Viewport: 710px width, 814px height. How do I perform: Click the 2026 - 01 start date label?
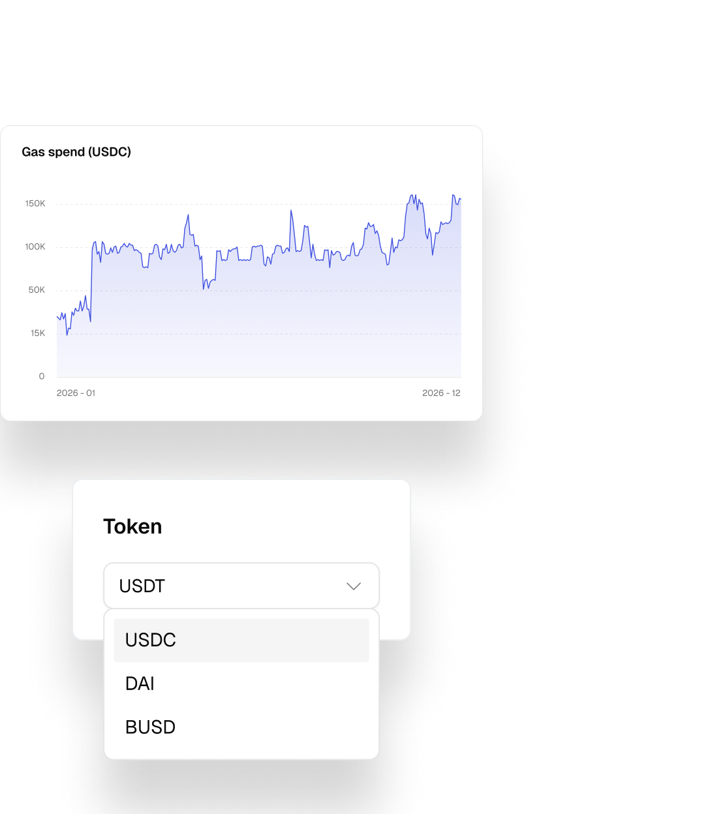coord(76,393)
